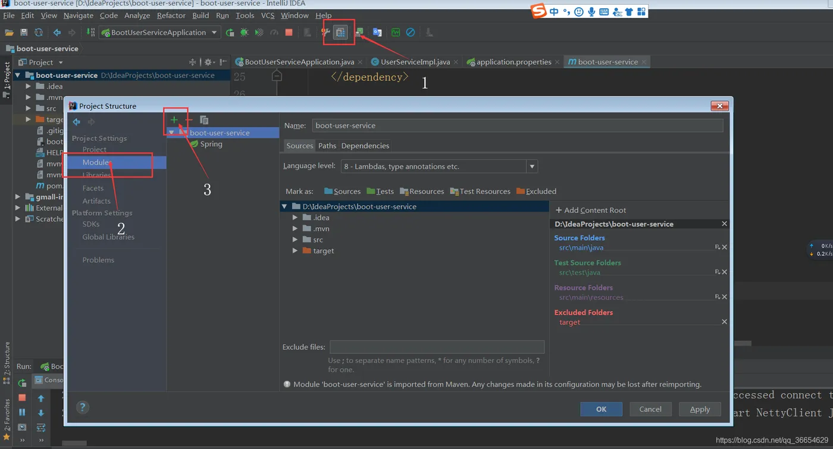Screen dimensions: 833x449
Task: Switch to the Paths tab
Action: pyautogui.click(x=327, y=146)
